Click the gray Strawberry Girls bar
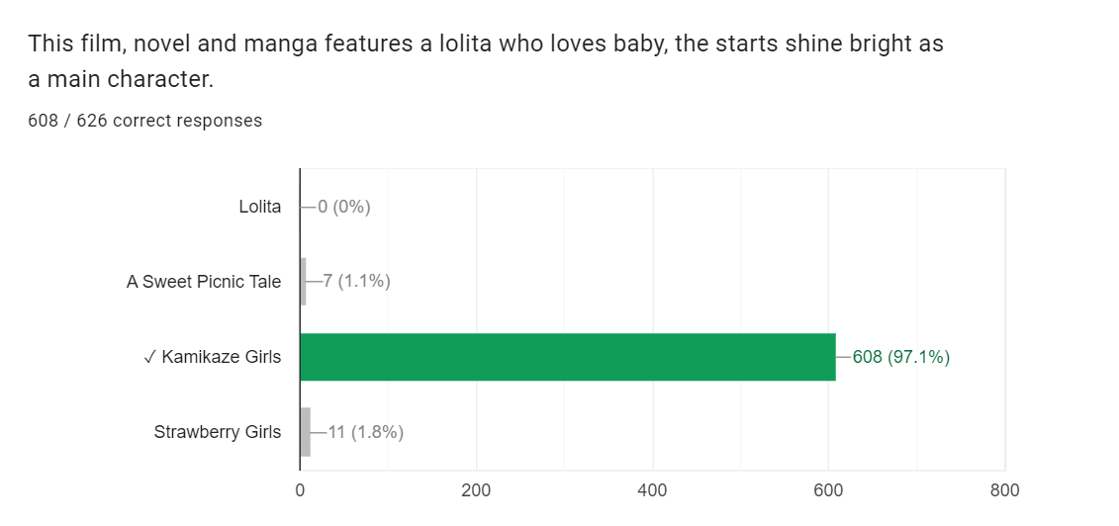The image size is (1119, 526). pyautogui.click(x=305, y=432)
